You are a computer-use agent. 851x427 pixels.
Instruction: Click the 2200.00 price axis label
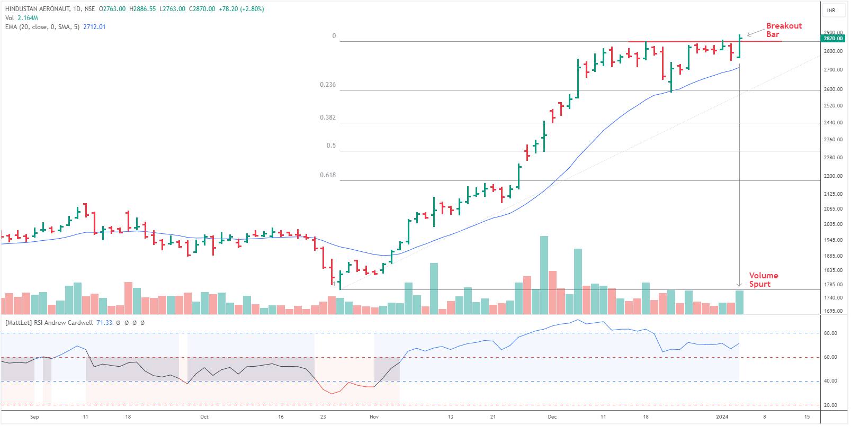click(833, 176)
